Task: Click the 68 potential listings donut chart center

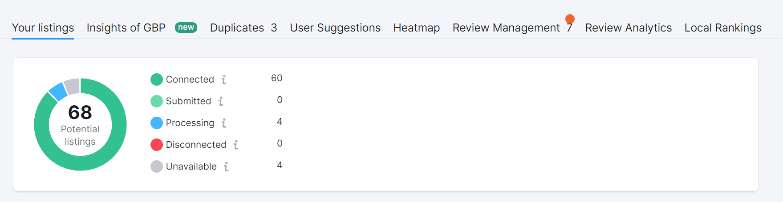Action: pyautogui.click(x=80, y=124)
